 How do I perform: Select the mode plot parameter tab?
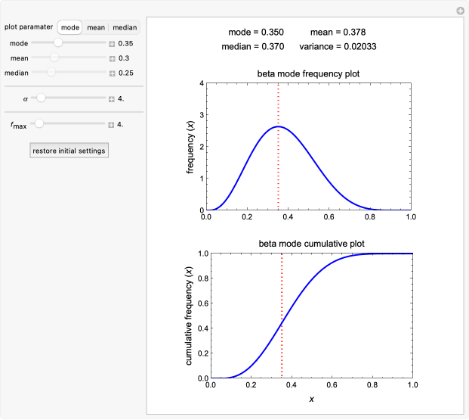point(70,27)
